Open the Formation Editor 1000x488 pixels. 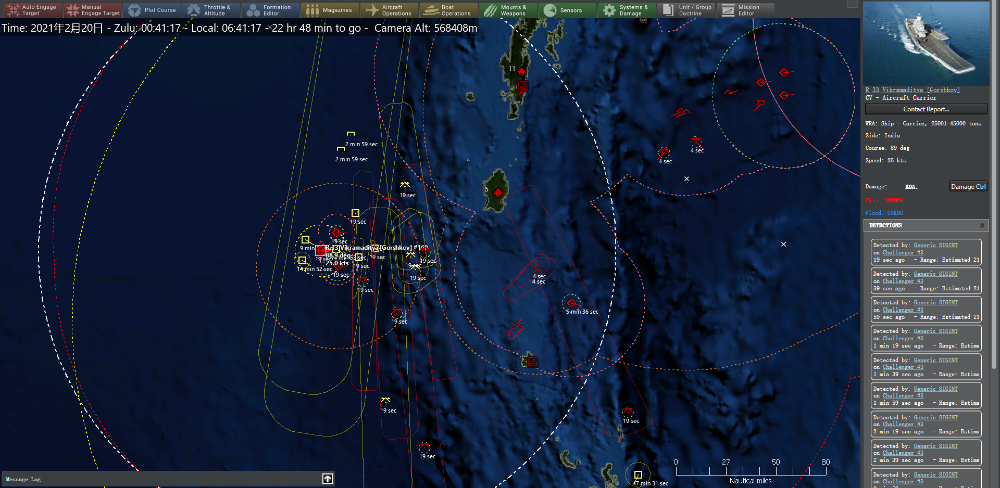[270, 10]
